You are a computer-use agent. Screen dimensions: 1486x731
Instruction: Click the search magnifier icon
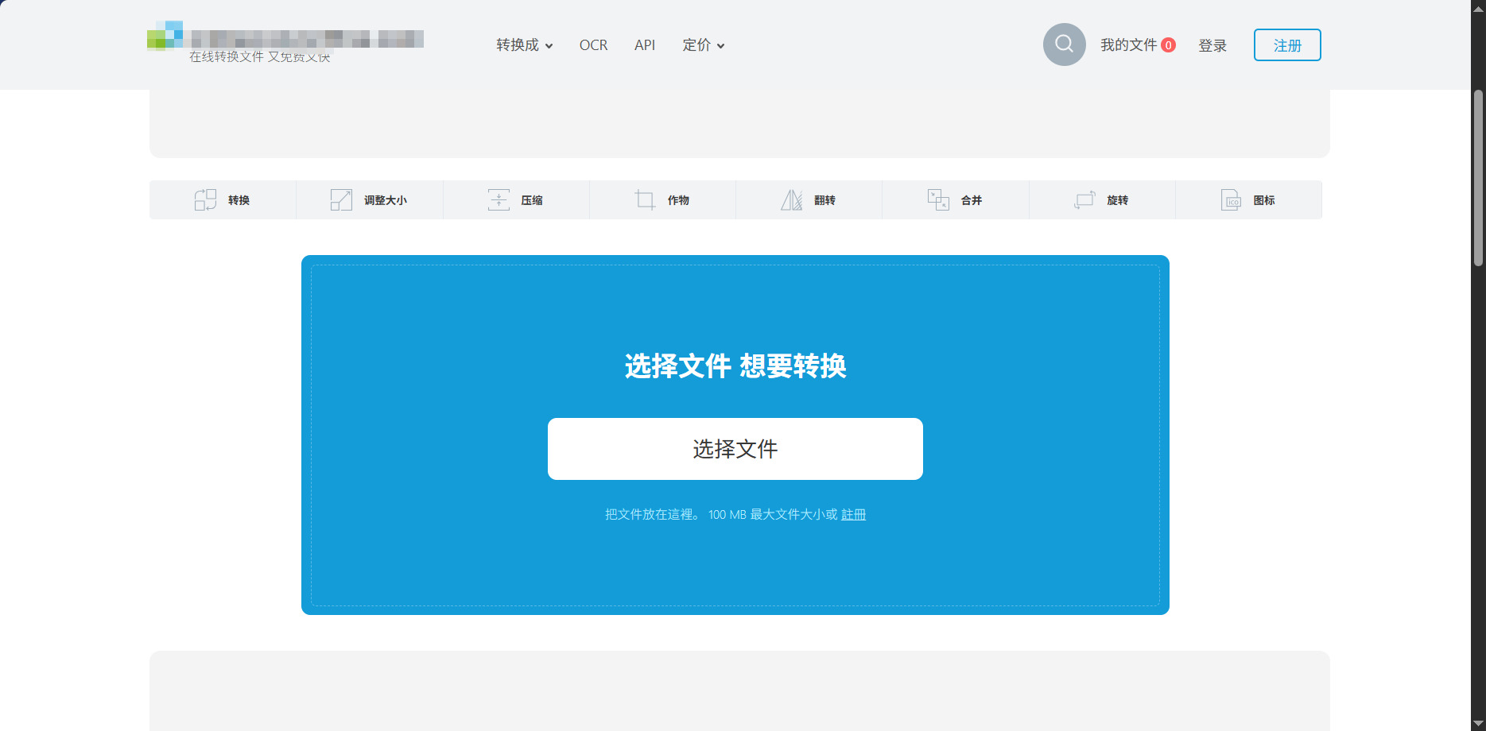(1064, 44)
